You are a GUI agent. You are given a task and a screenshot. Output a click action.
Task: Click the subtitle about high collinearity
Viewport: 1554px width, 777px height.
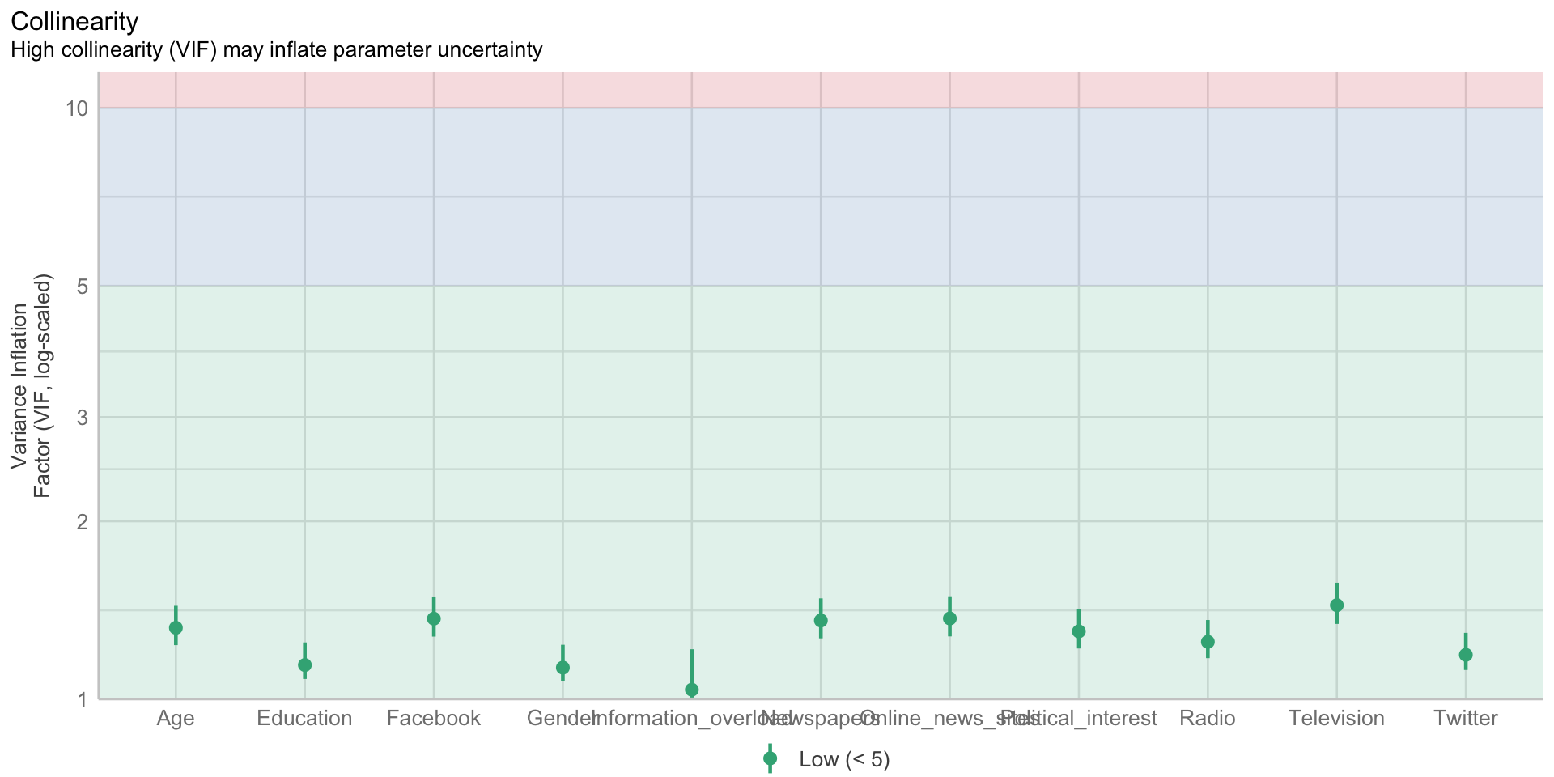(276, 50)
